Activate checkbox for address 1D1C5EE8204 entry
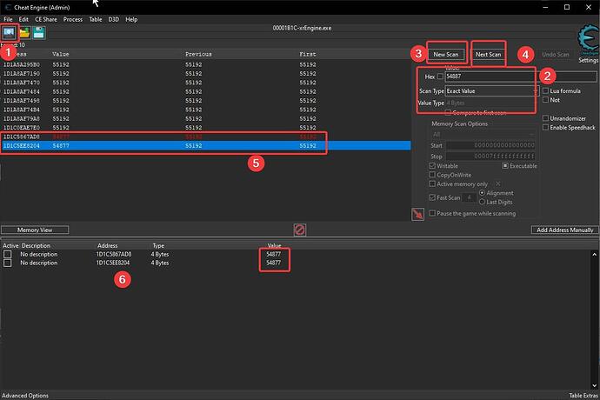600x400 pixels. click(x=7, y=263)
